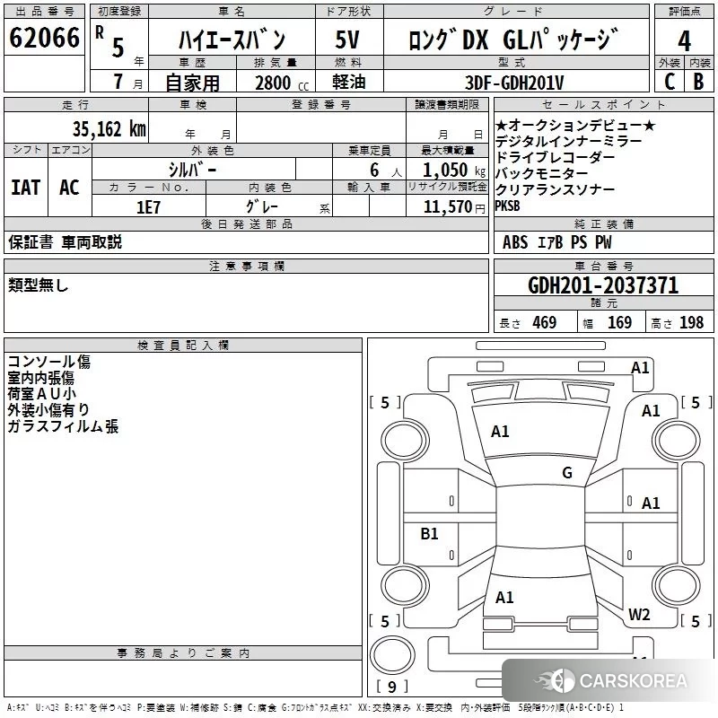Click the inspector note "ガラスフィルム張"

(x=63, y=426)
